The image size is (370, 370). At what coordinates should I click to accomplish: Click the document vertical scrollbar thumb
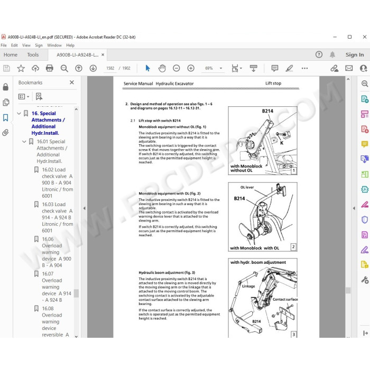point(348,290)
